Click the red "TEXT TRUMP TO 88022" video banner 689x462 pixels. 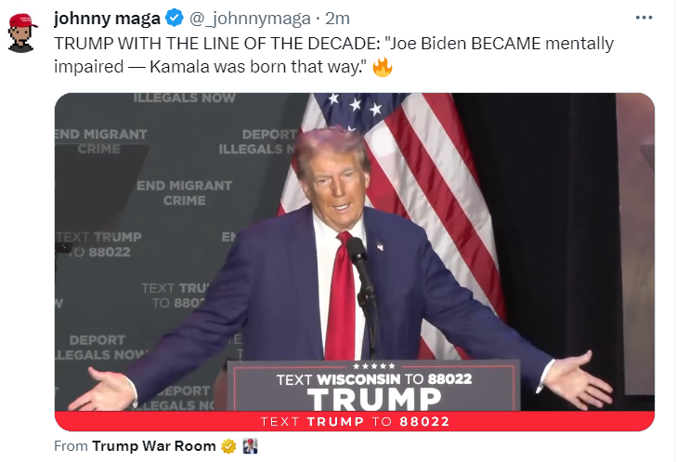(x=355, y=421)
